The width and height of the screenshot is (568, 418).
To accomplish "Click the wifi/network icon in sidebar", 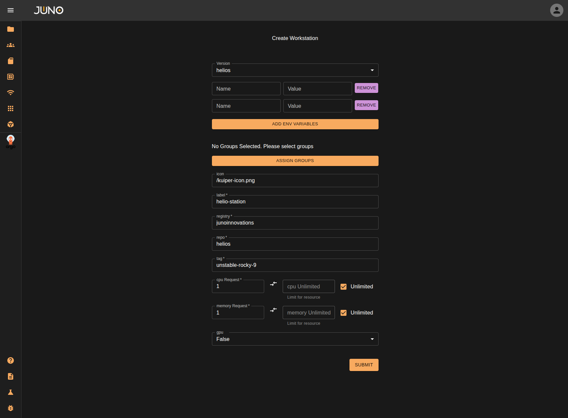I will tap(11, 93).
